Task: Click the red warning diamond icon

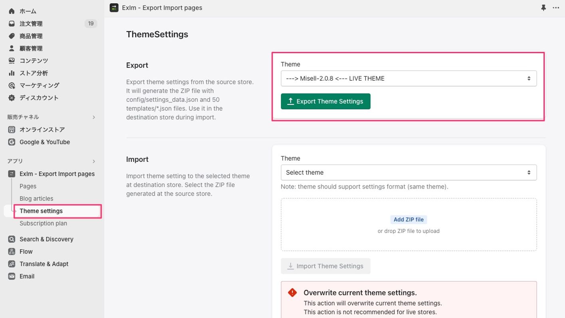Action: point(292,292)
